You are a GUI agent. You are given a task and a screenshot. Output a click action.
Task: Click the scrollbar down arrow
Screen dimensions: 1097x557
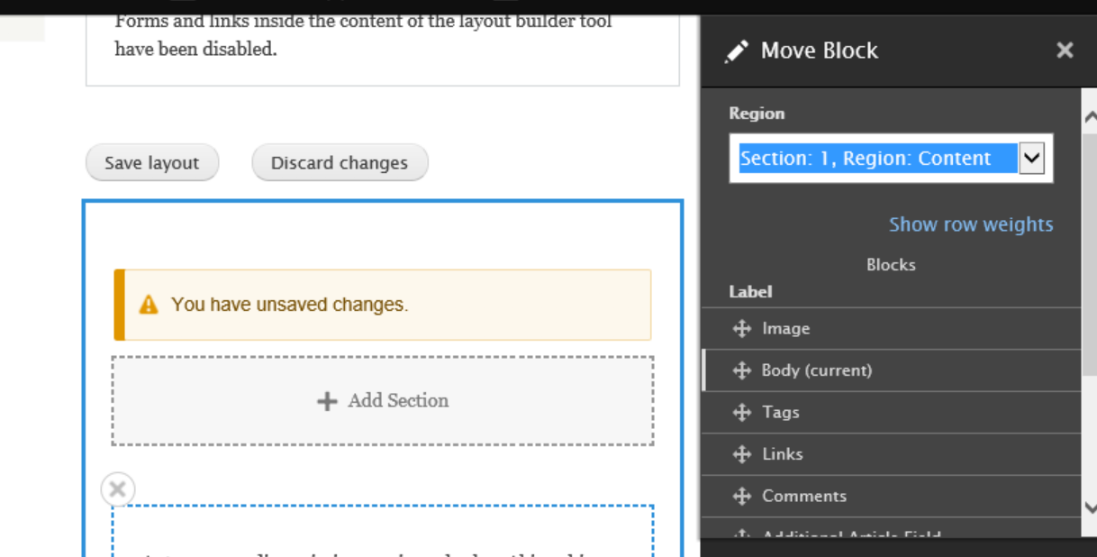click(x=1090, y=507)
